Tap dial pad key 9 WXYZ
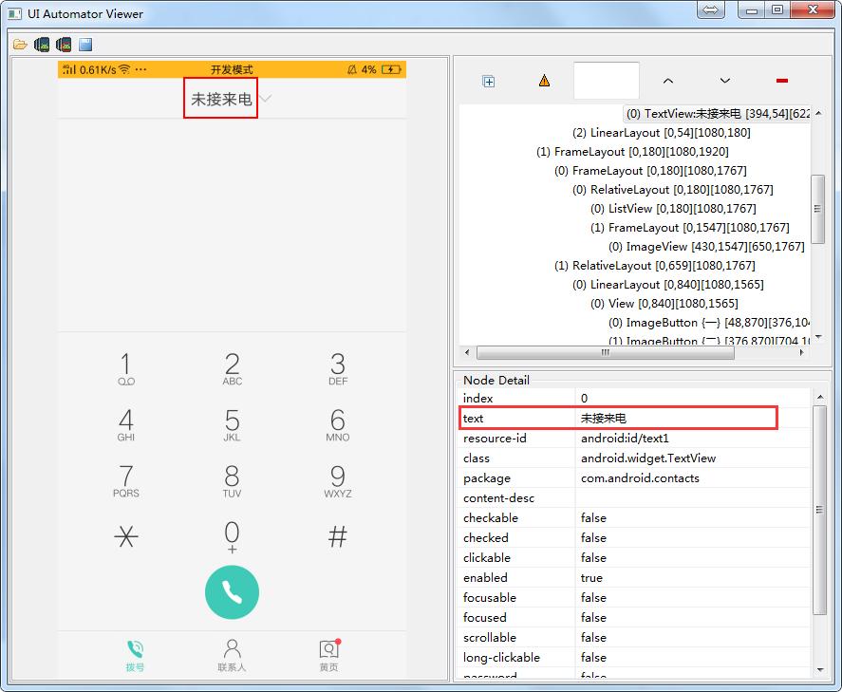Image resolution: width=842 pixels, height=692 pixels. pos(338,481)
